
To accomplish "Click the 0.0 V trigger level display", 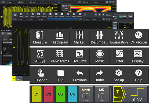I will (x=137, y=100).
